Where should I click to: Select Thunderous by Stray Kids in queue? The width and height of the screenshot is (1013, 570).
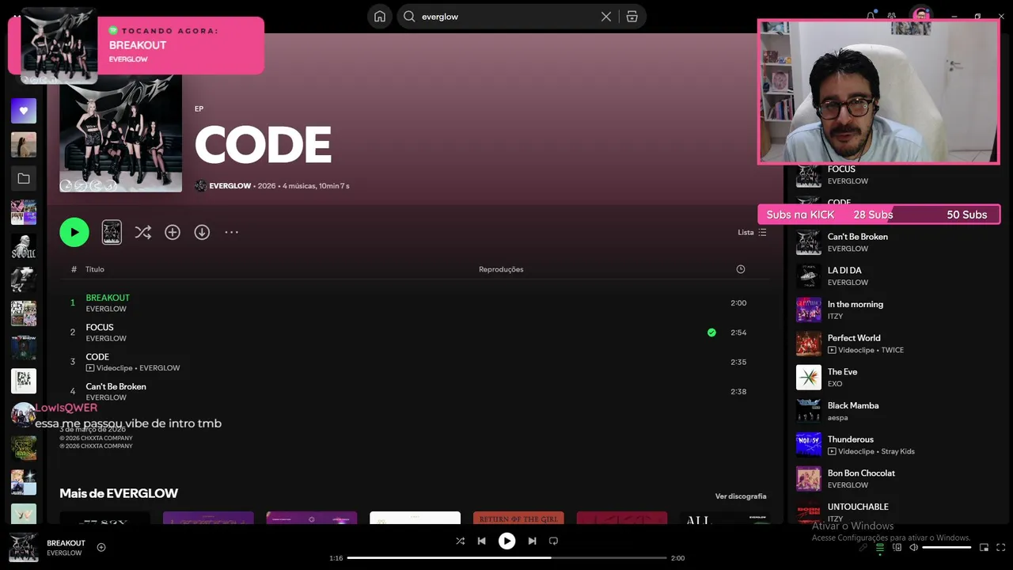point(897,445)
